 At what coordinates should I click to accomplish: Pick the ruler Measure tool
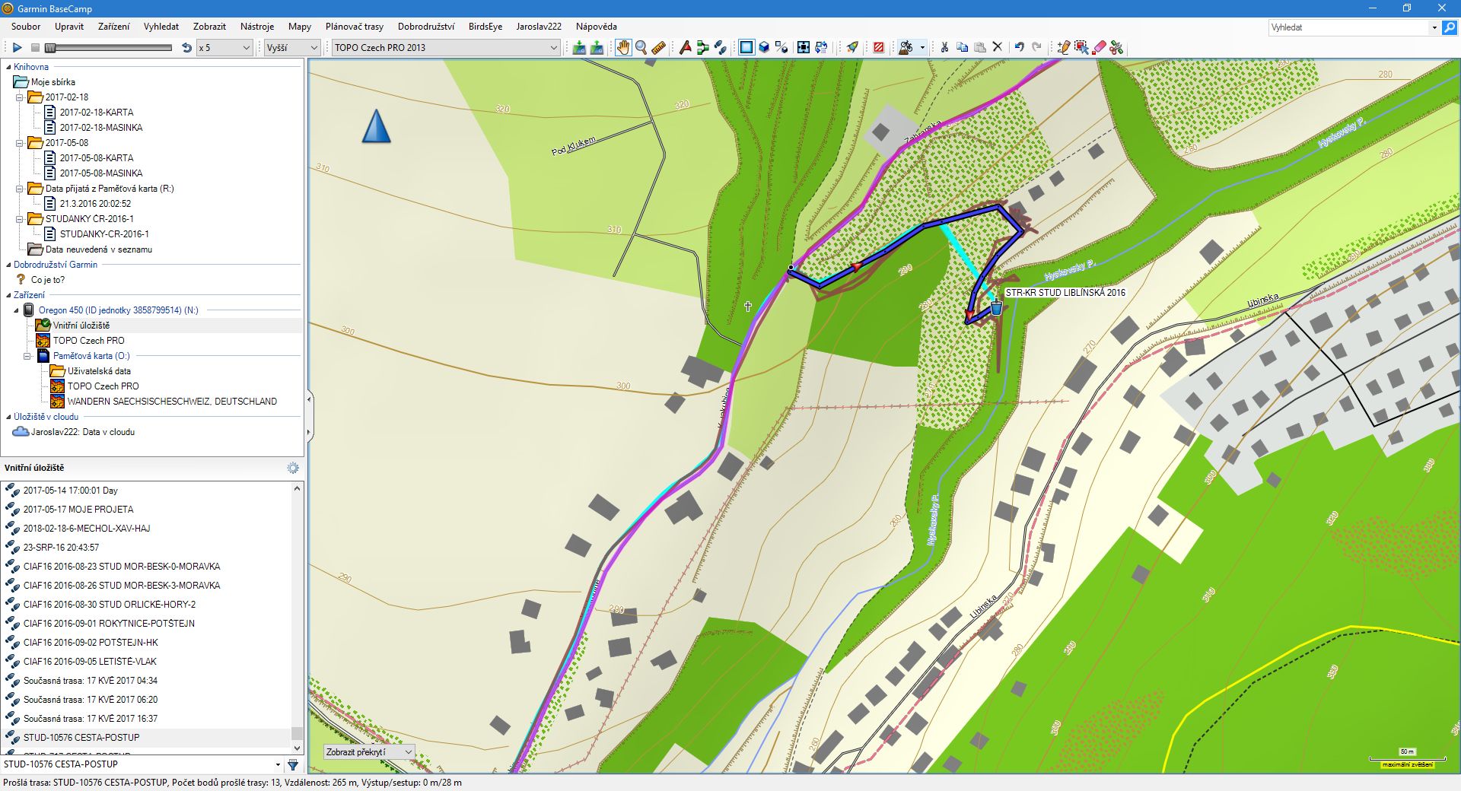click(659, 48)
